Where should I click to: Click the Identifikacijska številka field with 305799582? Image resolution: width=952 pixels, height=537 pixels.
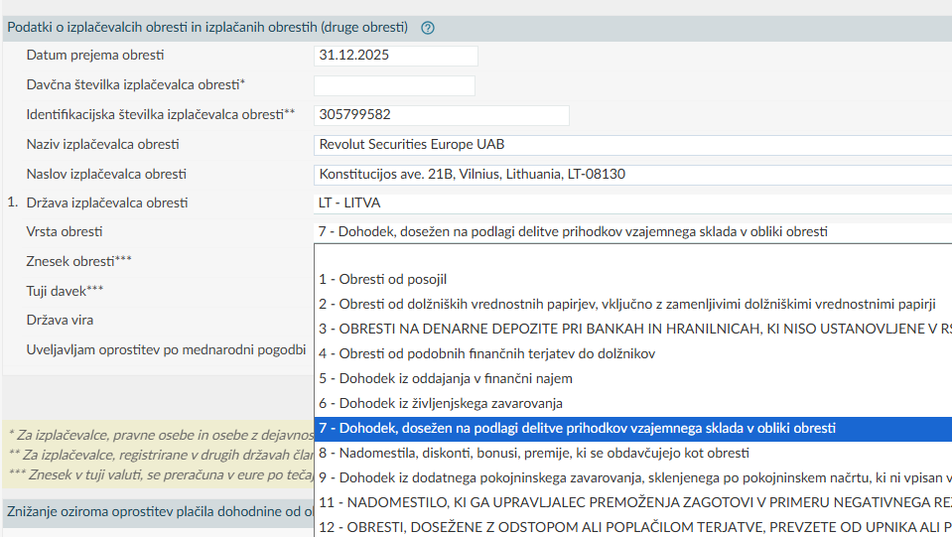(441, 115)
